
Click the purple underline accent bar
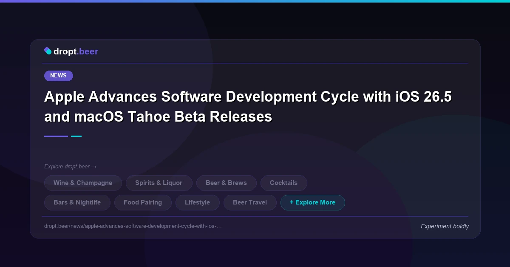(56, 136)
